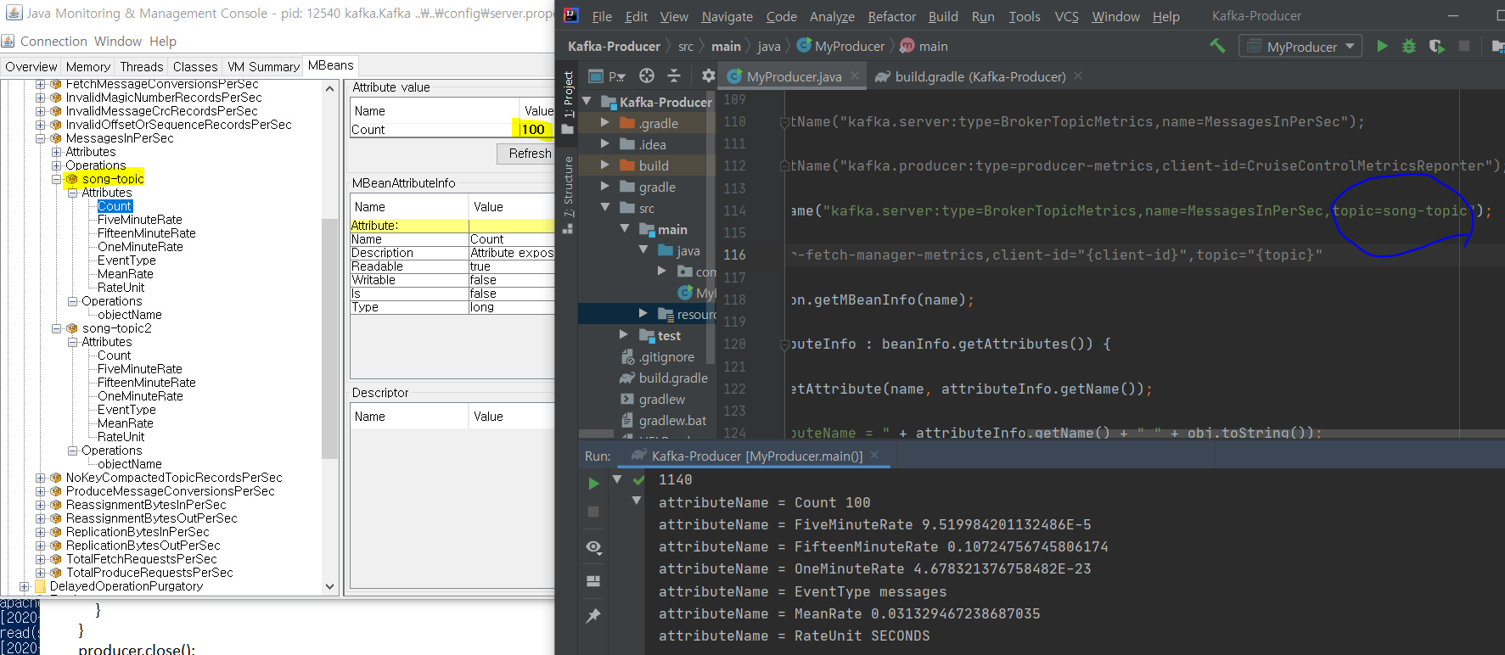This screenshot has width=1505, height=655.
Task: Rerun program in Run panel
Action: click(593, 484)
